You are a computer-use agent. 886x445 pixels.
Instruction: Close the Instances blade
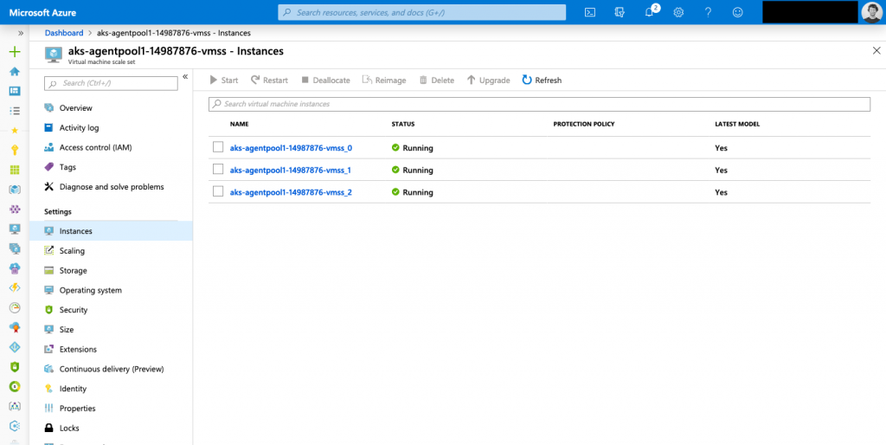pyautogui.click(x=876, y=51)
